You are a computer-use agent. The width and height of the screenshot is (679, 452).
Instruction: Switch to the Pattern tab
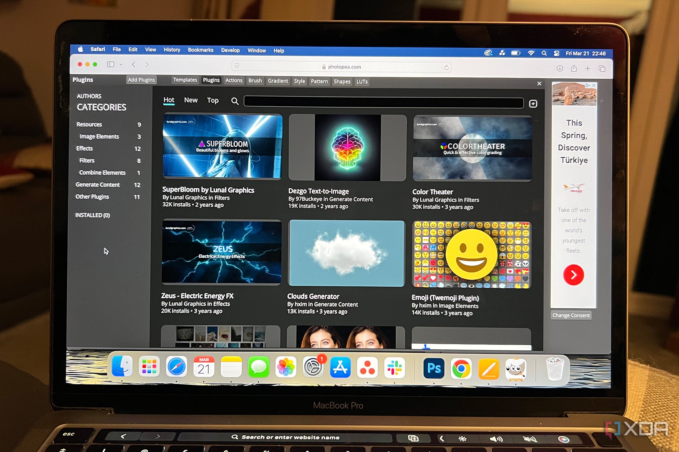coord(319,81)
